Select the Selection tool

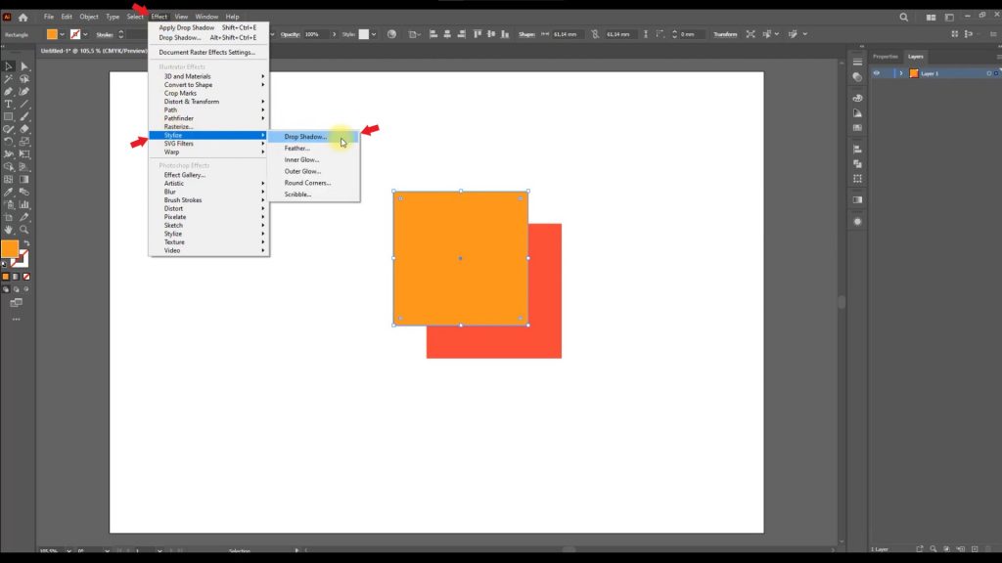point(8,66)
